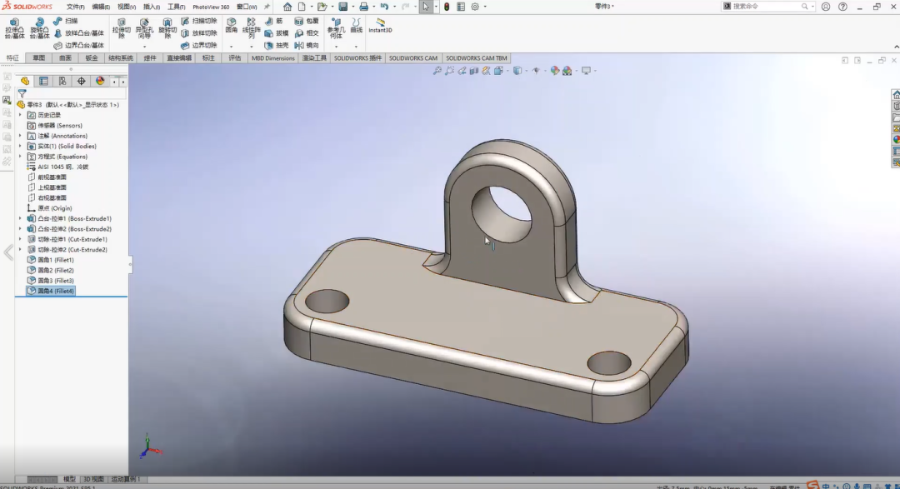Expand 凸台-拉伸1 (Boss-Extrude1) feature
Image resolution: width=900 pixels, height=489 pixels.
click(20, 218)
